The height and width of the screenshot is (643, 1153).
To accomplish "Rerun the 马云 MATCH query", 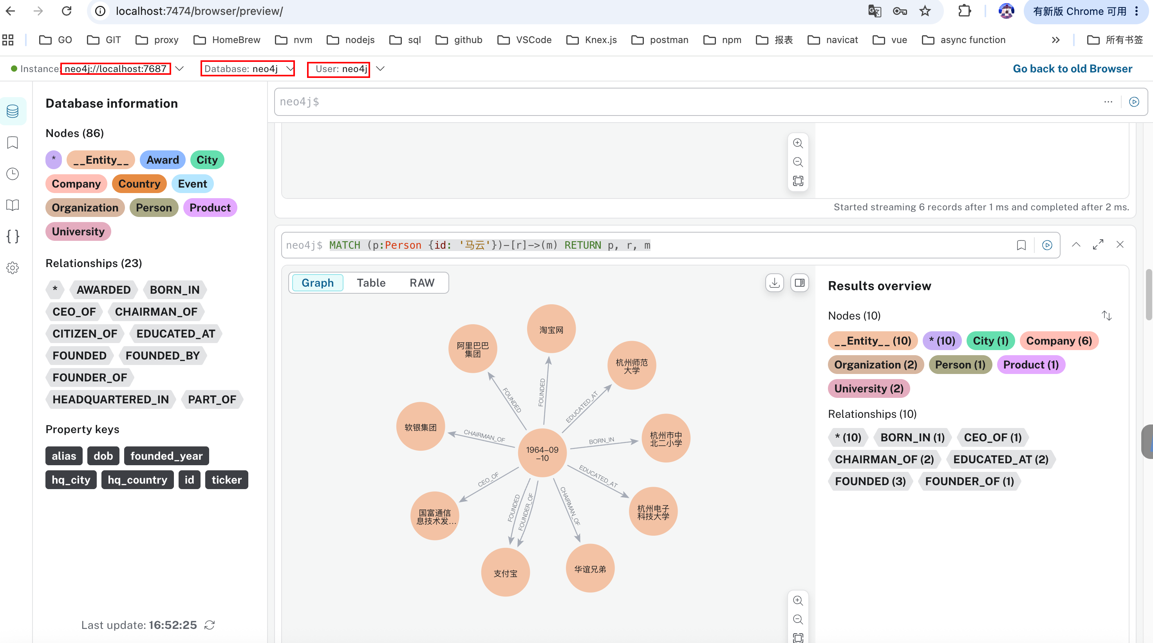I will pos(1047,245).
